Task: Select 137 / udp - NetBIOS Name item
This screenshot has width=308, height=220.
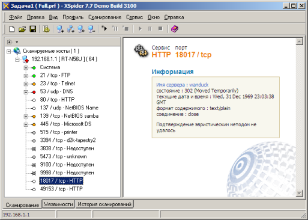Action: [69, 108]
